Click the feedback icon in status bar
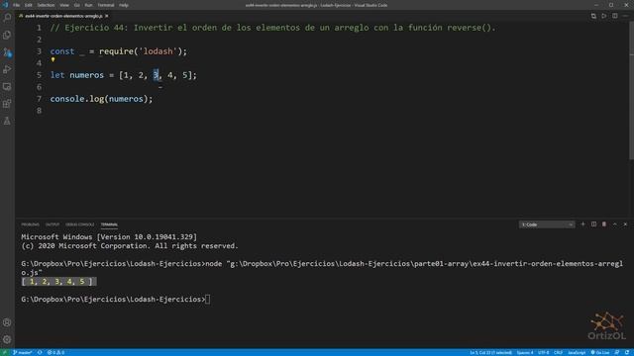 (617, 352)
